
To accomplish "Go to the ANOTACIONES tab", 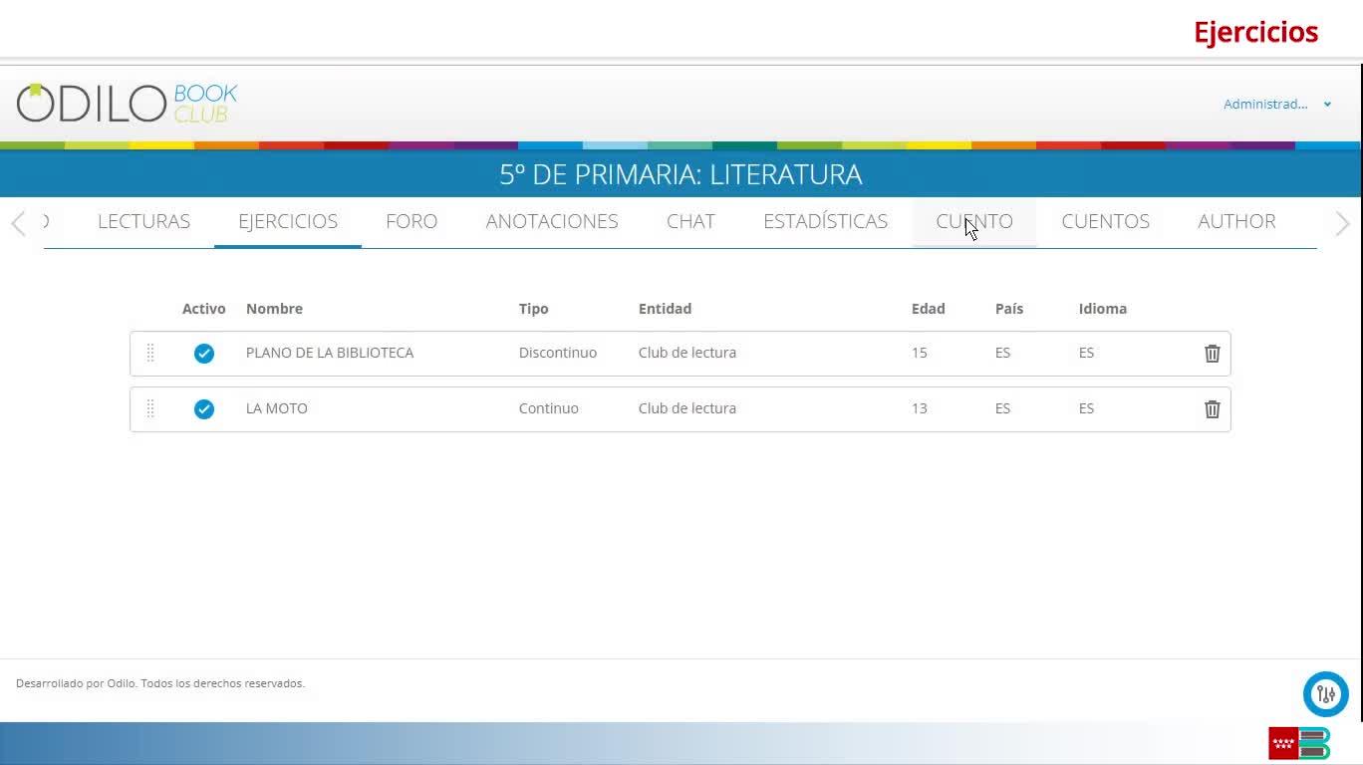I will pos(552,221).
